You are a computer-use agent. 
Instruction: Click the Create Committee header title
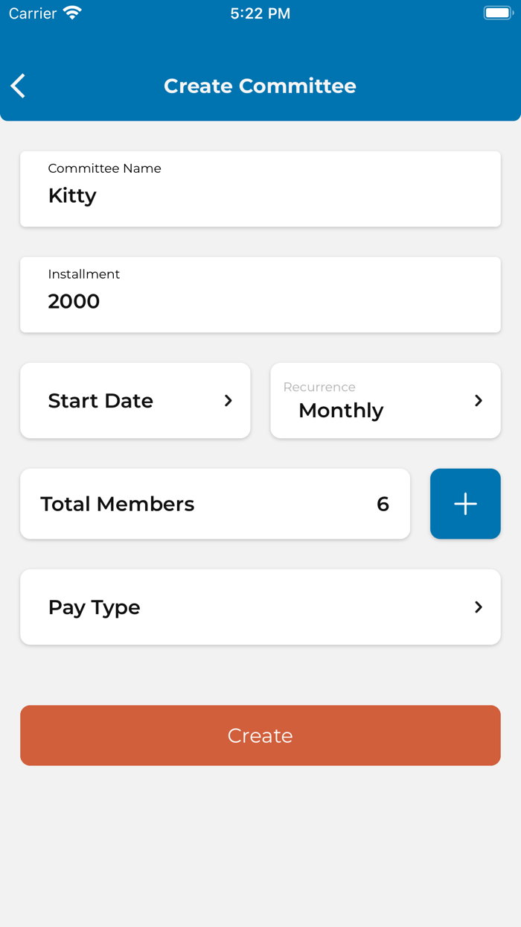click(260, 86)
